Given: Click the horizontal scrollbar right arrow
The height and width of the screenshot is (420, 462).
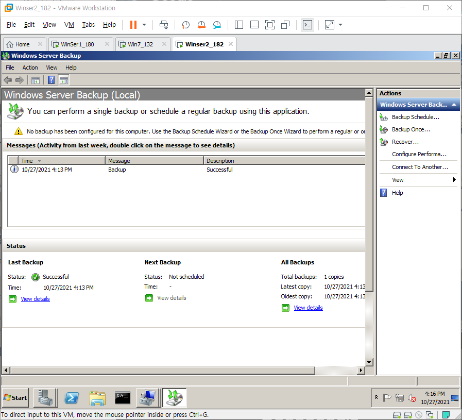Looking at the screenshot, I should click(x=361, y=370).
